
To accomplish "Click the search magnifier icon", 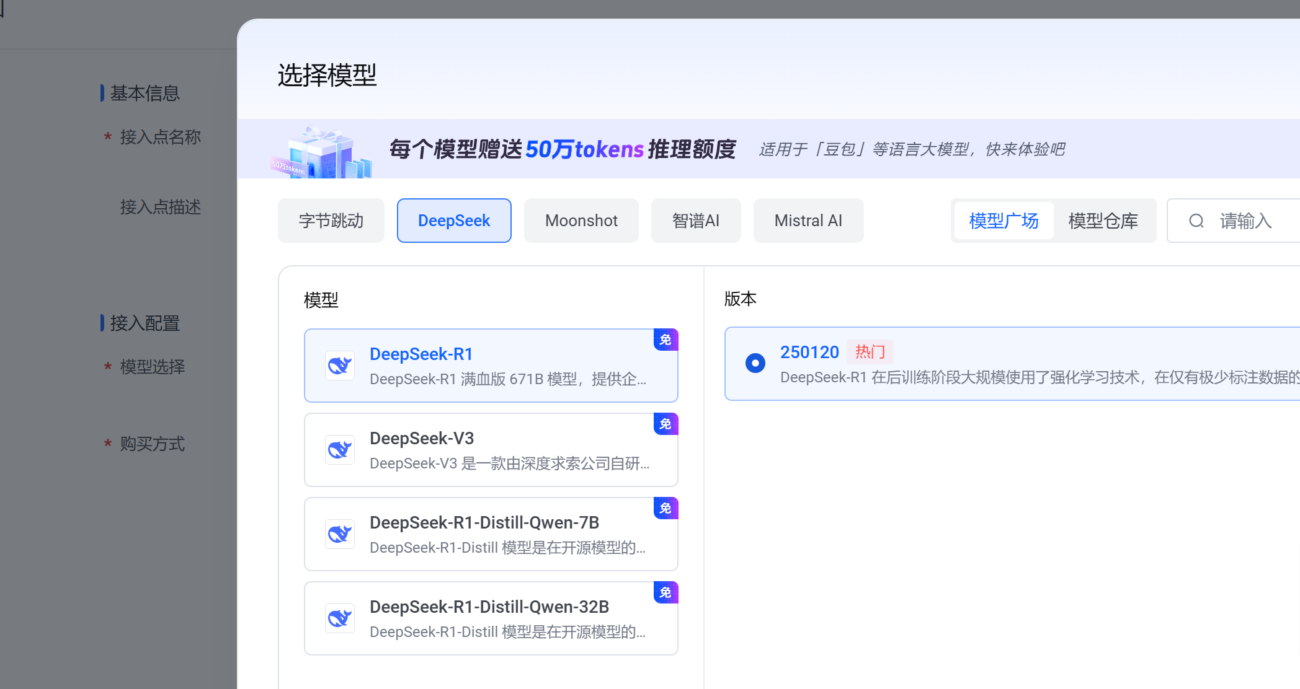I will coord(1196,221).
